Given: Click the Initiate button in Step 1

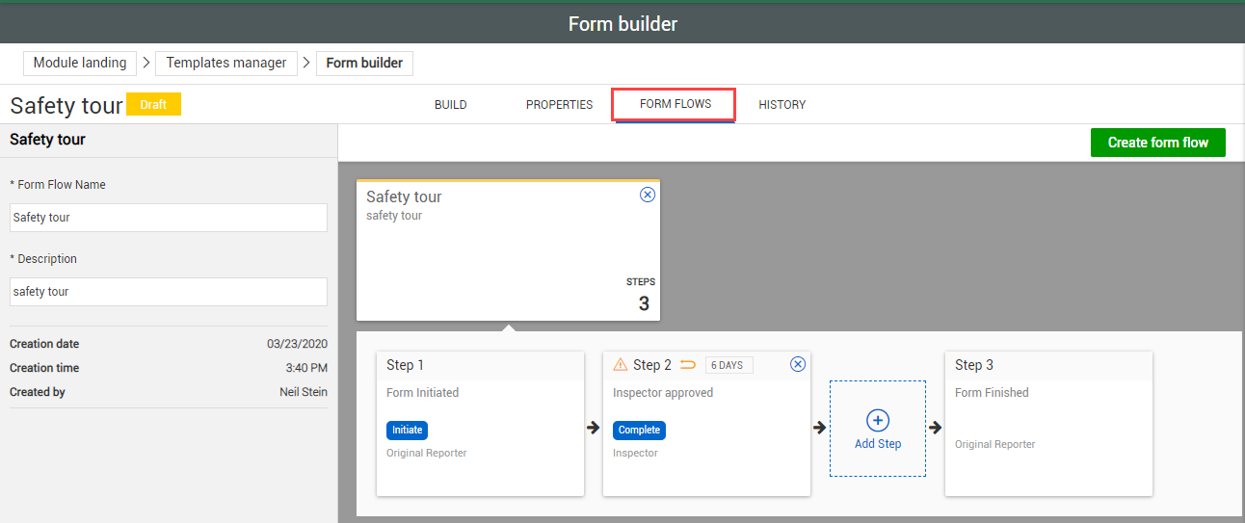Looking at the screenshot, I should point(408,431).
